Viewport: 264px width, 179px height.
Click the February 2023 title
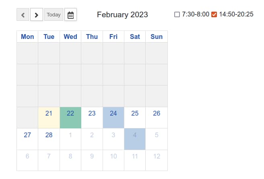point(122,15)
